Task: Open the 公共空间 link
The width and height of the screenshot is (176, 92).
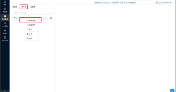Action: [x=107, y=3]
